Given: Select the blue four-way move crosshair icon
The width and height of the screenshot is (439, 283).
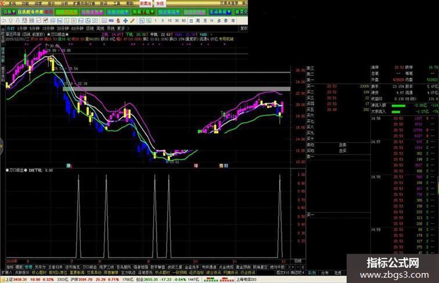Looking at the screenshot, I should coord(125,21).
